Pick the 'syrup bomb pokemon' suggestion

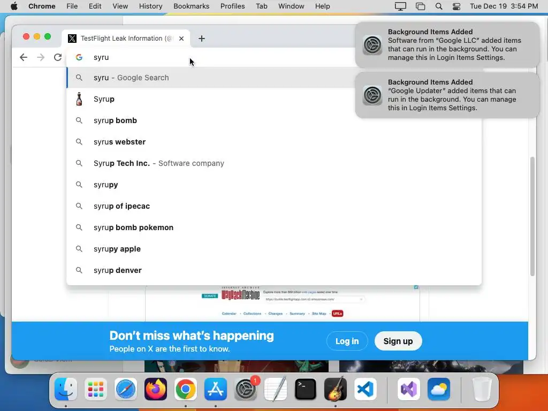[x=274, y=227]
